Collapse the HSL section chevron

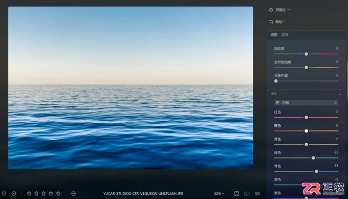point(340,94)
